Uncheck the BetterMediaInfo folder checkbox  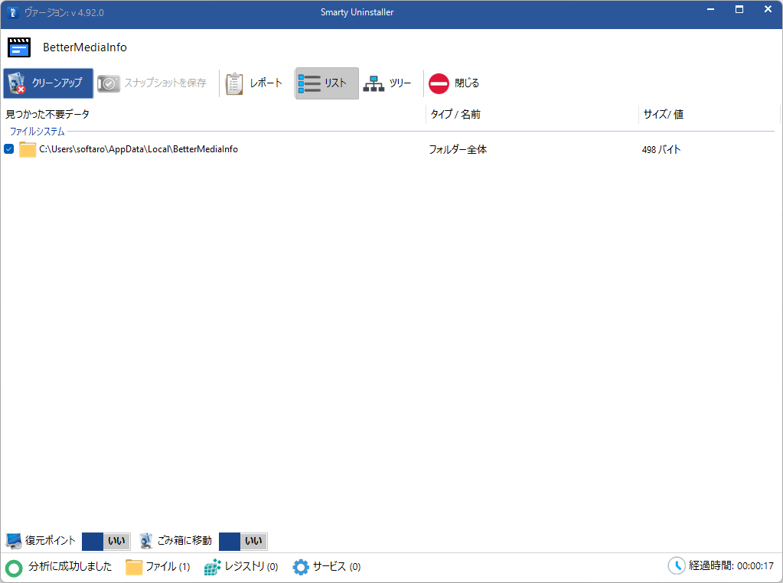pyautogui.click(x=9, y=149)
